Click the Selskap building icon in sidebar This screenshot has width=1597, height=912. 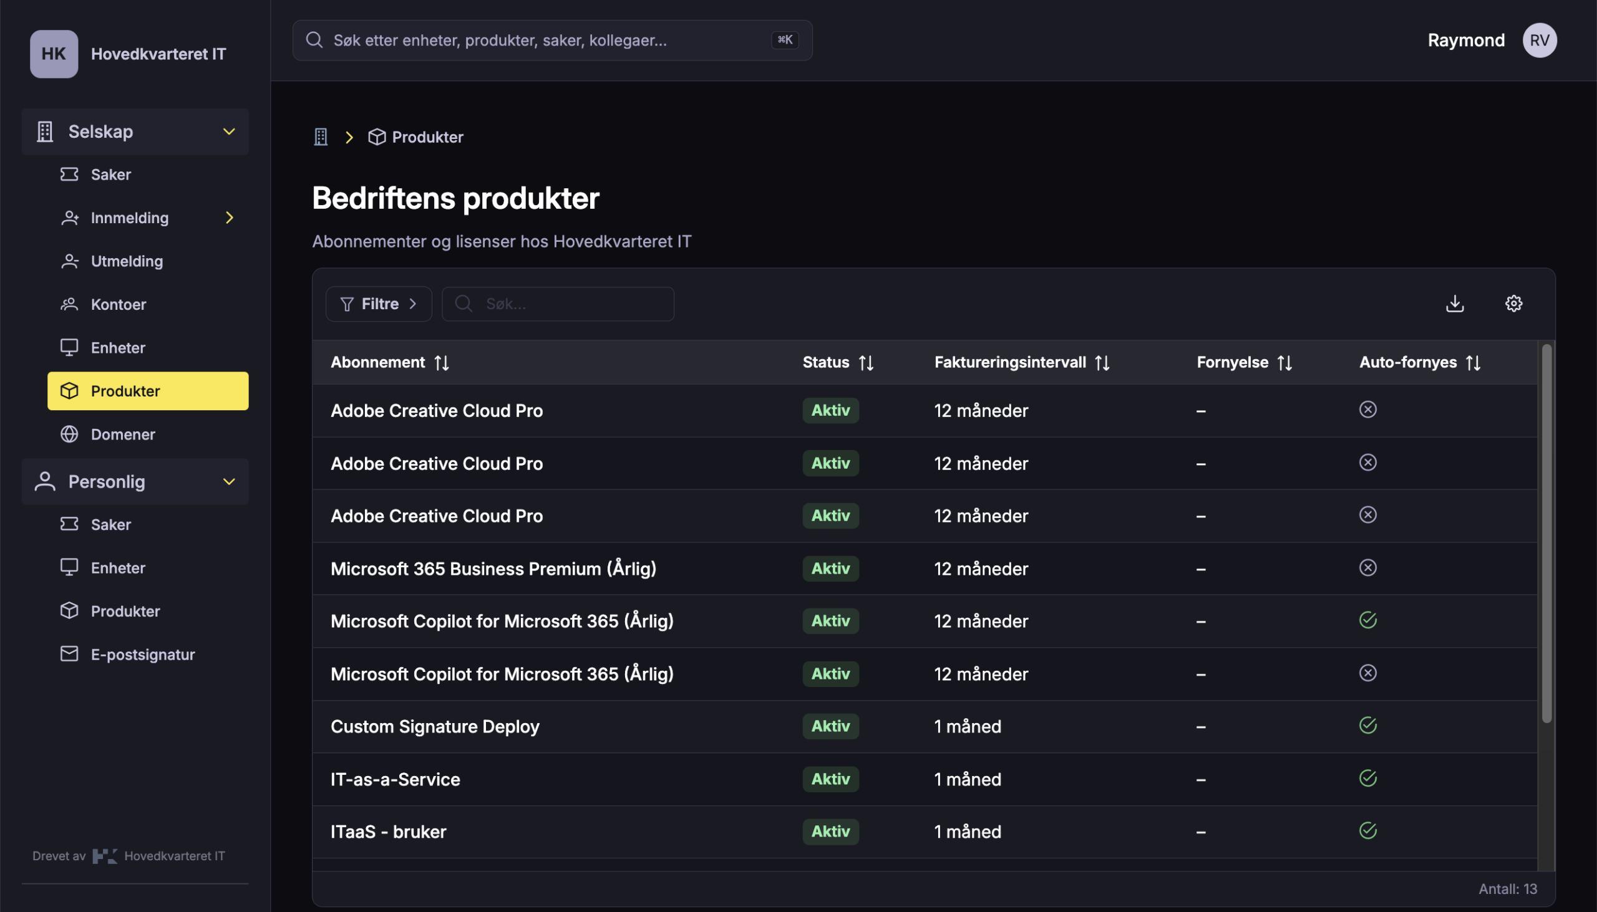click(x=44, y=132)
